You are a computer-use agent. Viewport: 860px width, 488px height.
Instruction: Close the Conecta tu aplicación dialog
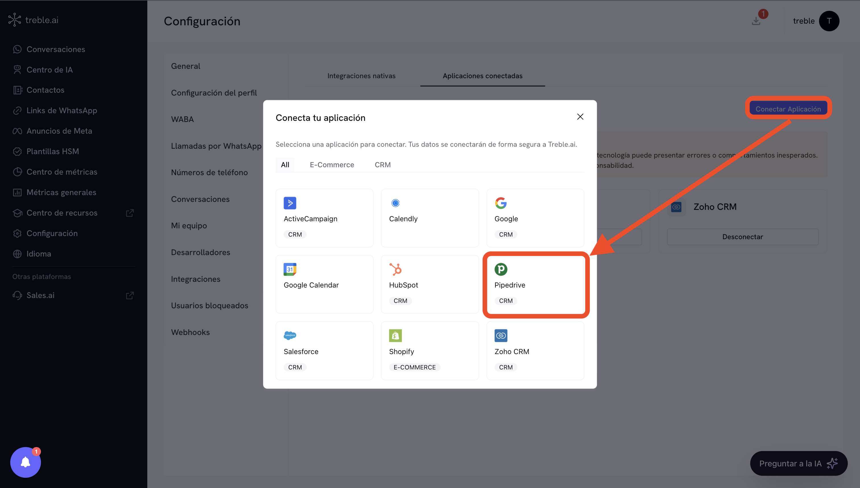point(580,117)
